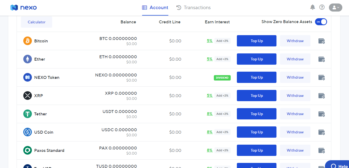Select the Account tab

pos(155,8)
